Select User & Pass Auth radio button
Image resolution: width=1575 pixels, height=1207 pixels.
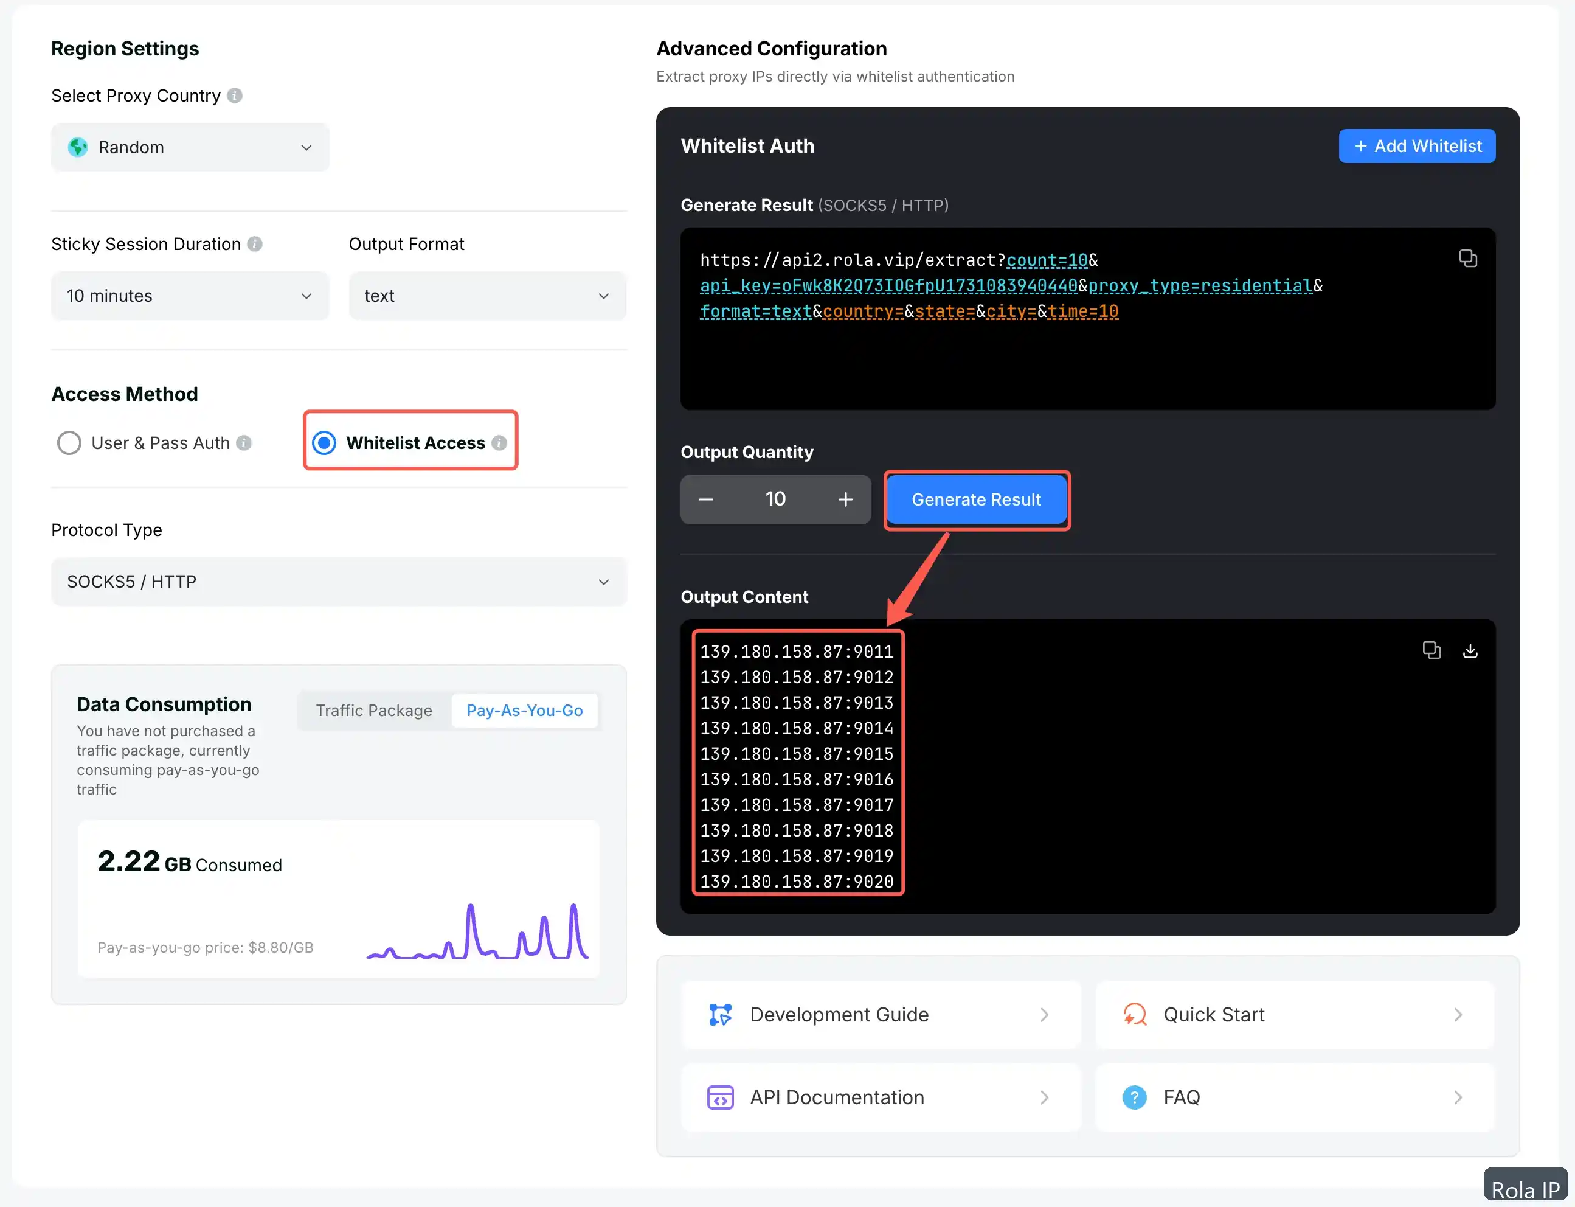(69, 443)
